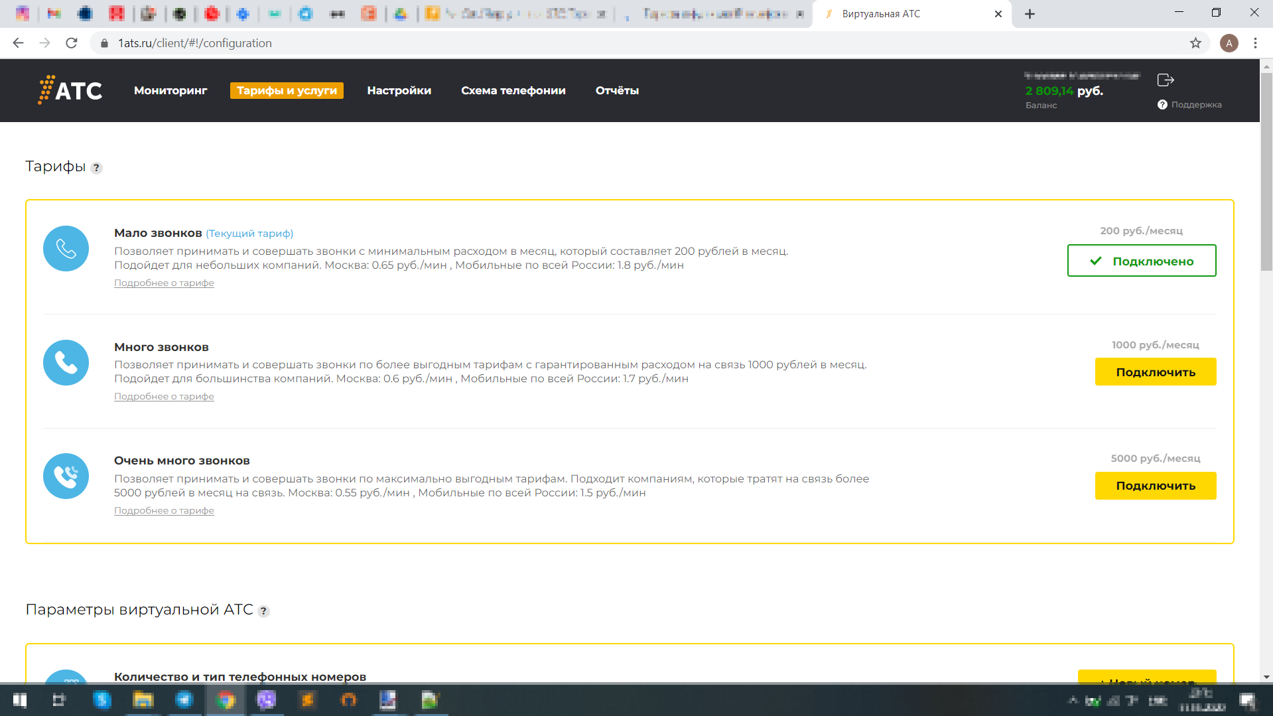
Task: Open Мониторинг menu section
Action: [x=170, y=91]
